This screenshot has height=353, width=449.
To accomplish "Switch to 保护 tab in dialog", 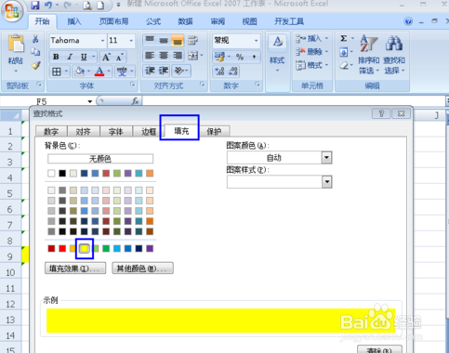I will (x=214, y=132).
